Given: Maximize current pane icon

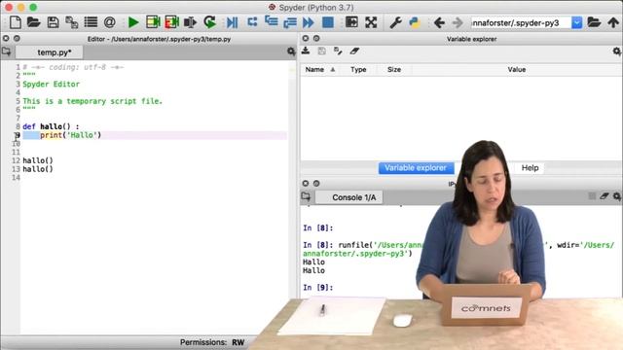Looking at the screenshot, I should click(351, 22).
